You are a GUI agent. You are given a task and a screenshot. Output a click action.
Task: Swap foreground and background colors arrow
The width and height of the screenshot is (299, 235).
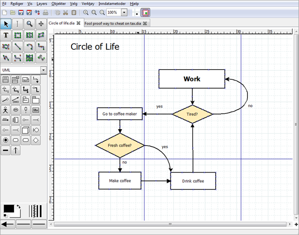tap(19, 207)
